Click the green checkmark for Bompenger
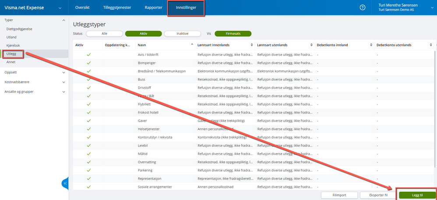Viewport: 437px width, 200px height. [89, 63]
